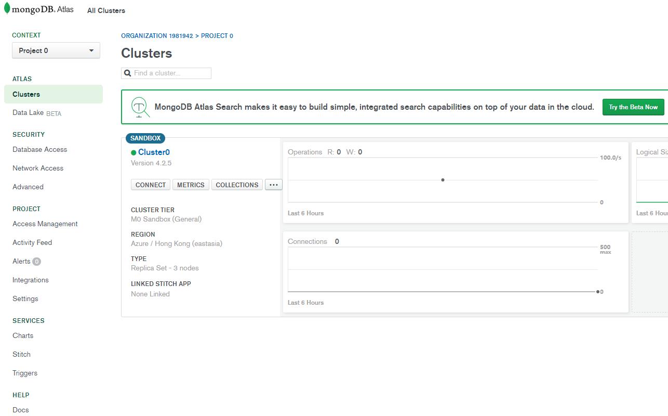Click the MongoDB Atlas leaf logo
668x416 pixels.
pos(7,9)
